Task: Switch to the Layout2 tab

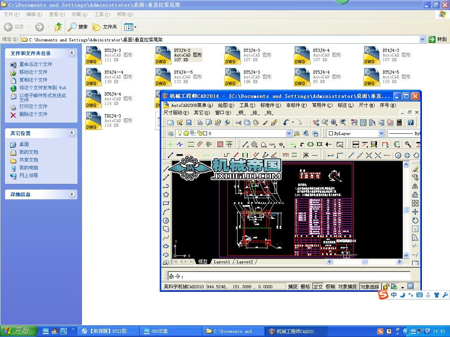Action: point(245,262)
